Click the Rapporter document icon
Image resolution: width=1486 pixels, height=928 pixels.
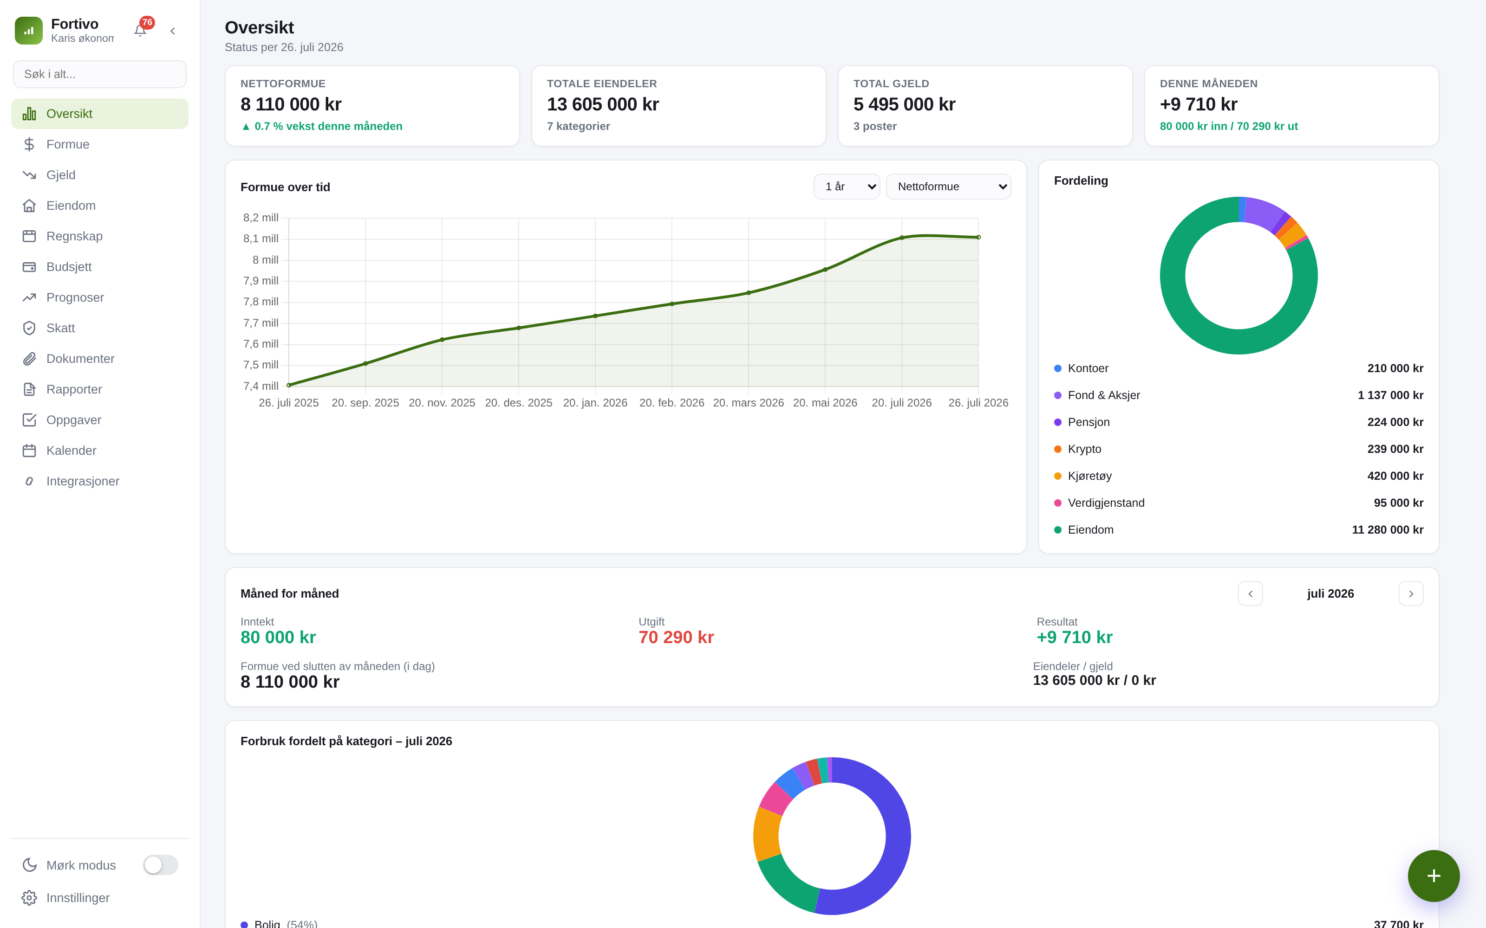pyautogui.click(x=29, y=390)
